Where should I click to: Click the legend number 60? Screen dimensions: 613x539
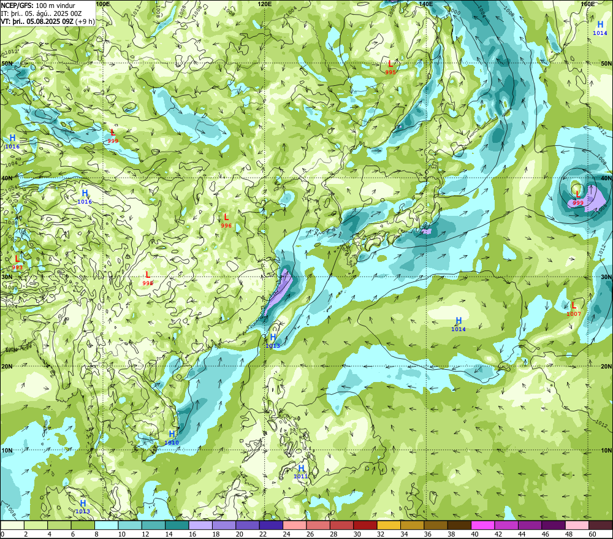pos(592,534)
